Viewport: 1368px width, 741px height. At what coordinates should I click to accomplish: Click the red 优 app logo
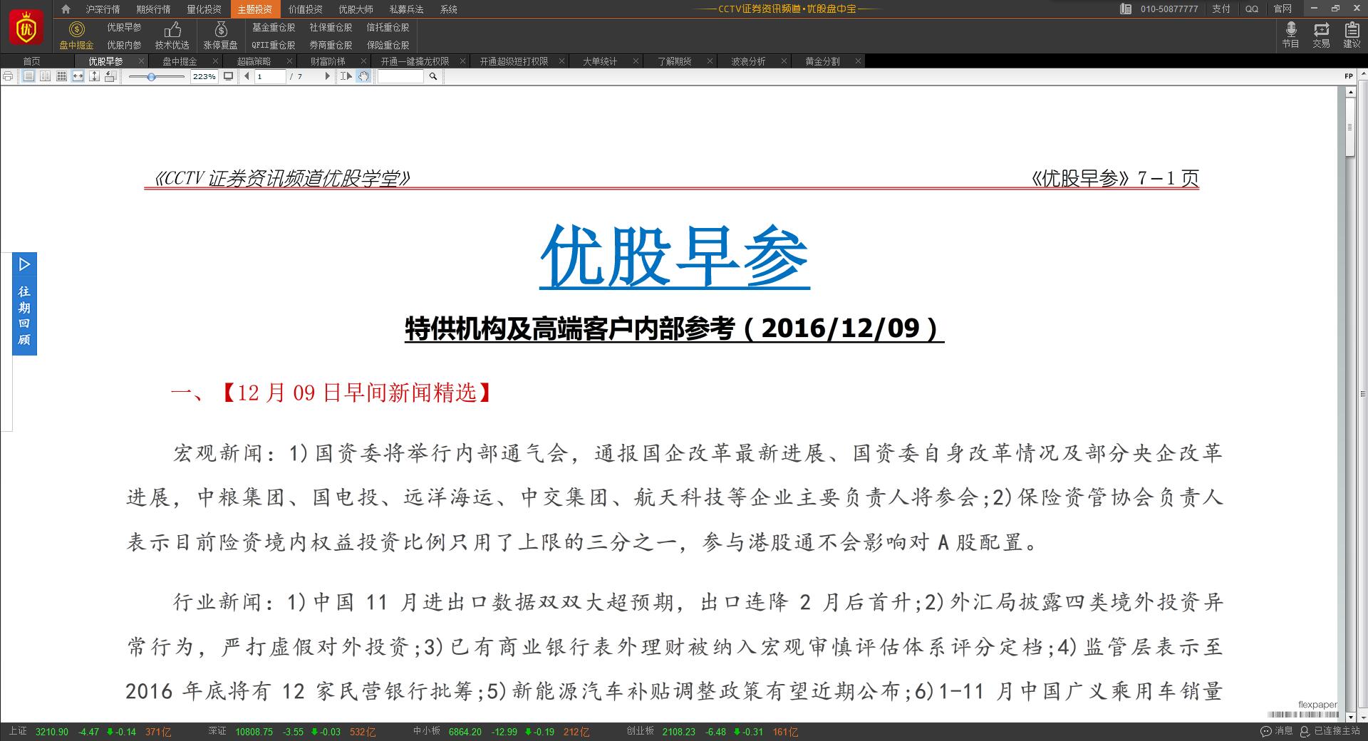[26, 27]
